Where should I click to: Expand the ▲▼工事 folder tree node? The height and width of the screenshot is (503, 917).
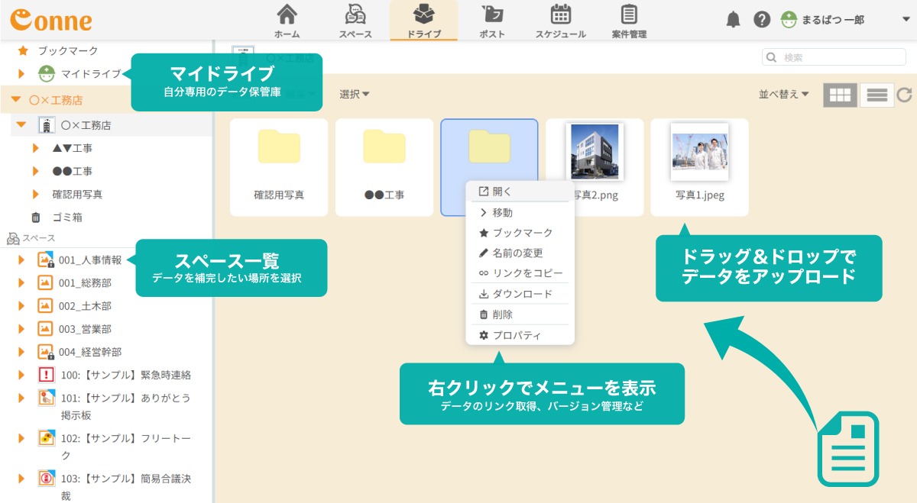pyautogui.click(x=35, y=148)
